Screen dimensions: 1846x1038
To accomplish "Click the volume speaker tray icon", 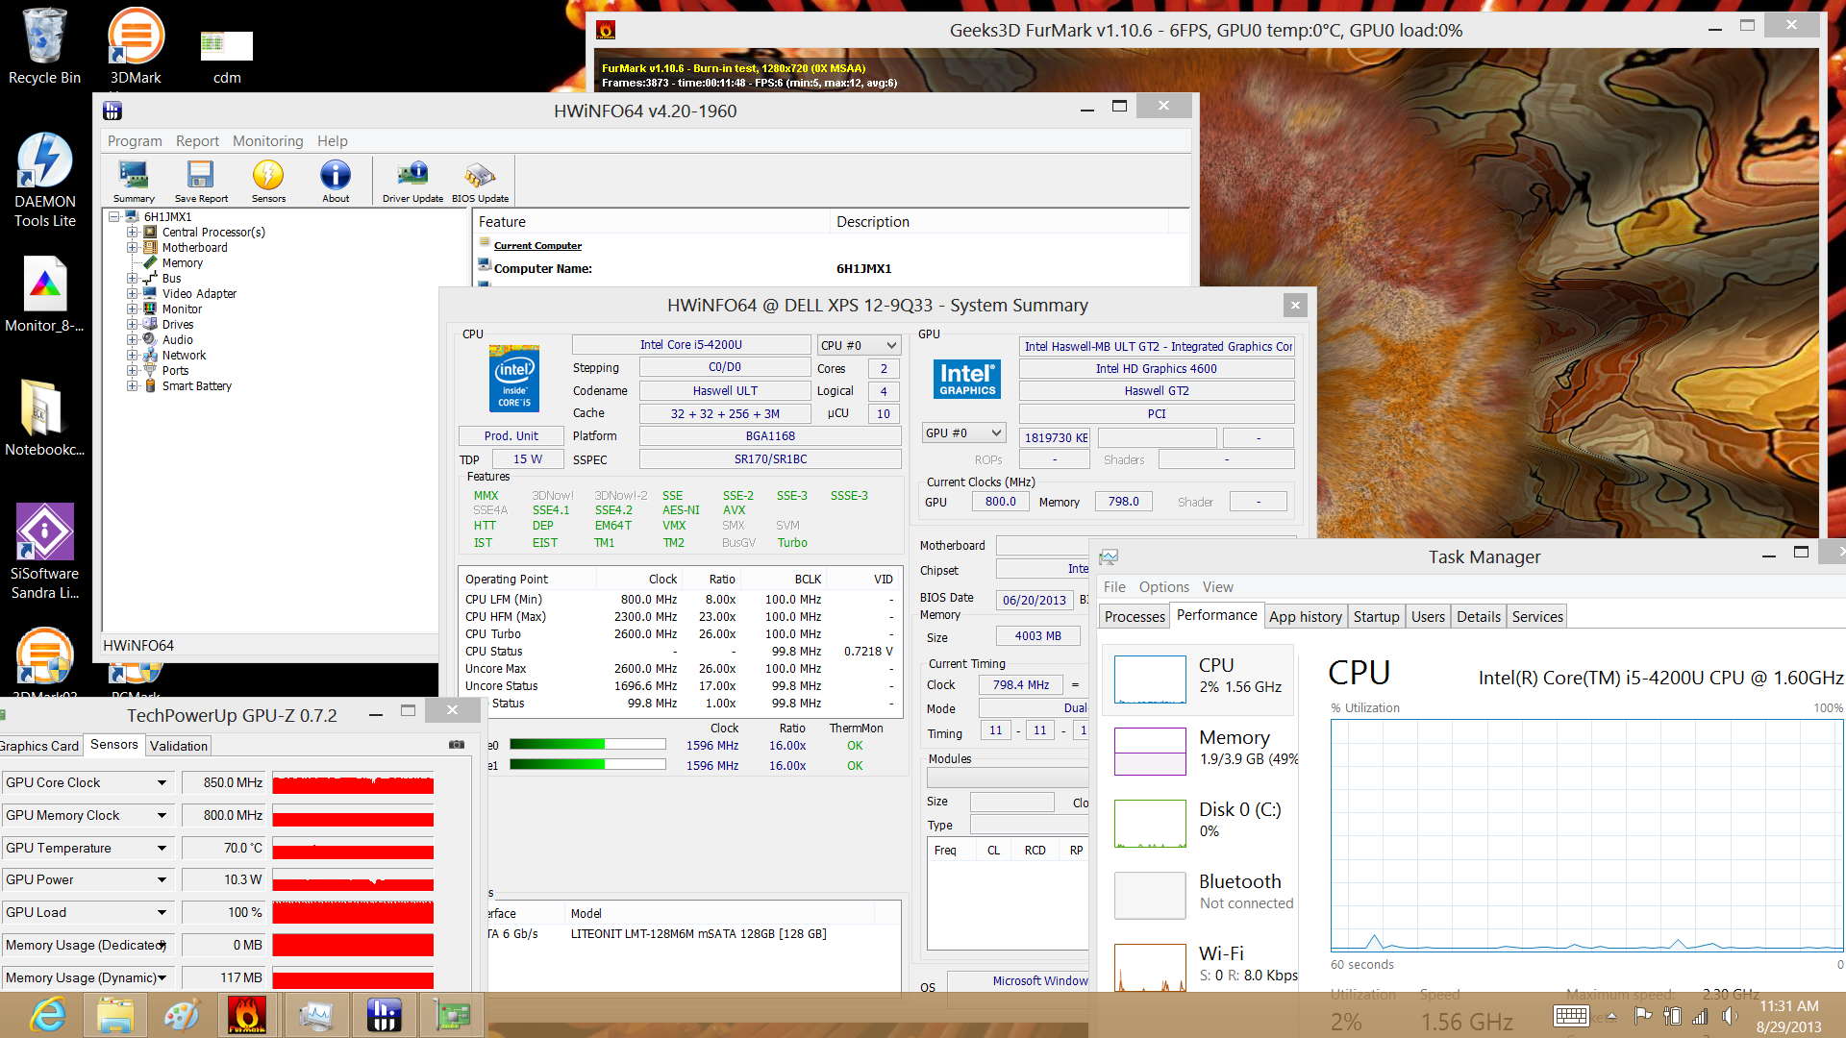I will coord(1729,1016).
